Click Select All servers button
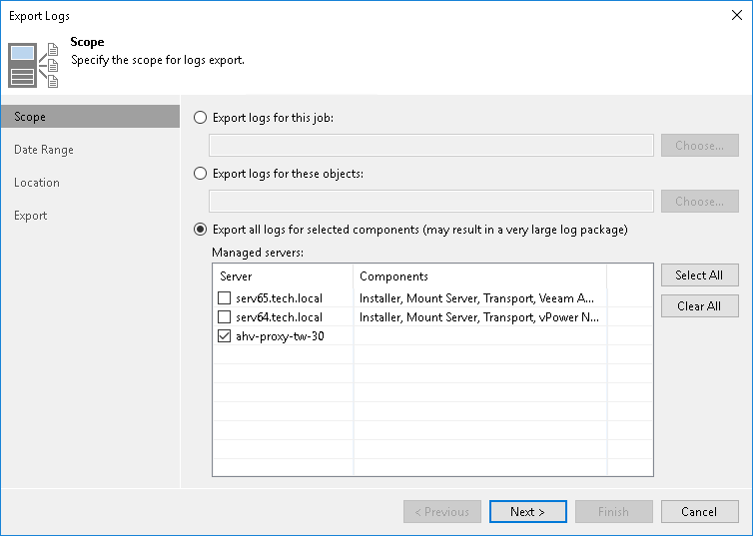The width and height of the screenshot is (753, 536). (x=700, y=274)
